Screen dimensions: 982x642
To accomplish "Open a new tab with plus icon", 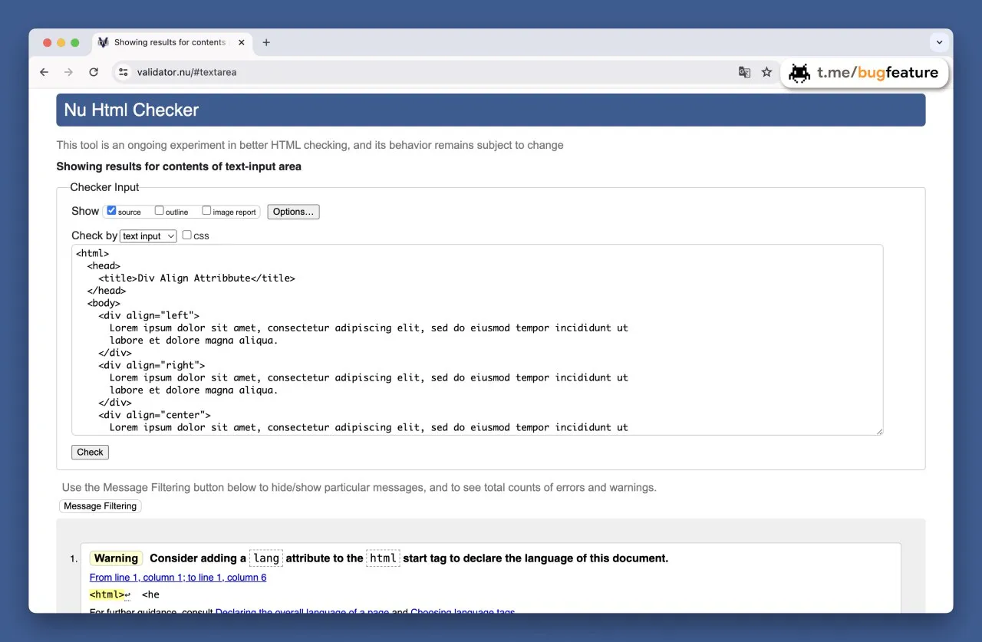I will click(266, 42).
